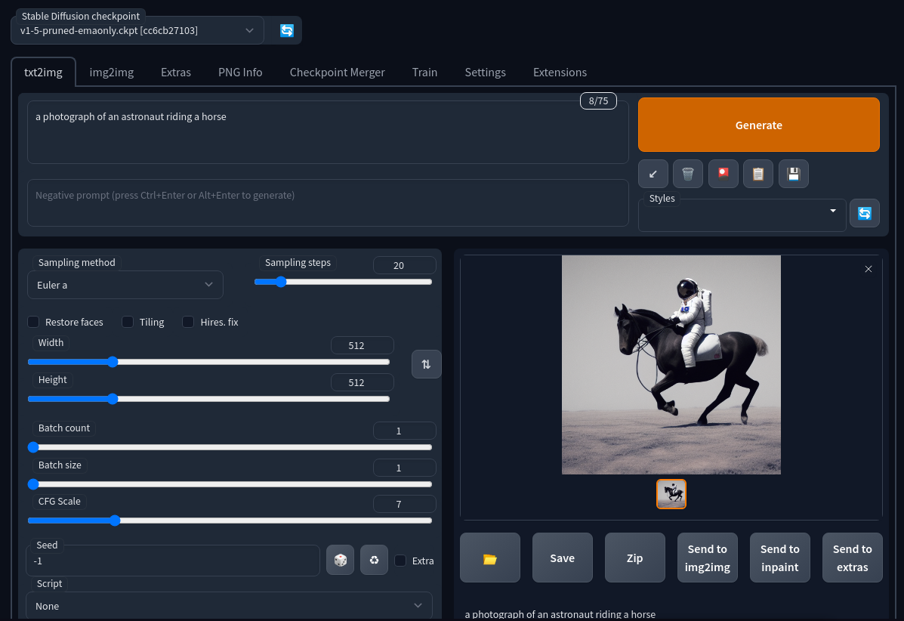This screenshot has height=621, width=904.
Task: Save the prompt as a style using the floppy disk icon
Action: pos(794,174)
